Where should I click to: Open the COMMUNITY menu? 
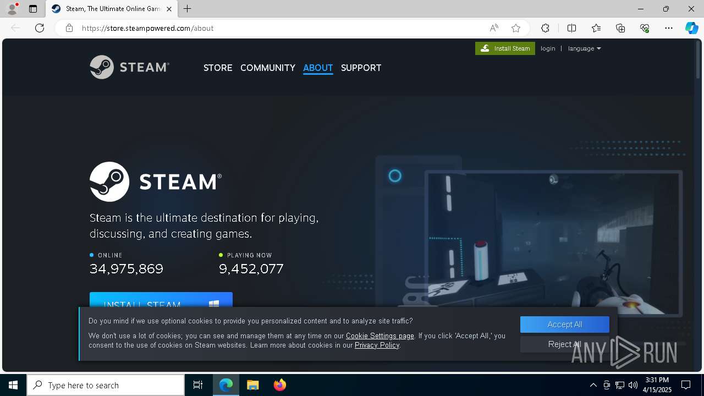(268, 68)
